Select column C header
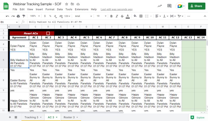208x121 pixels. coord(35,27)
